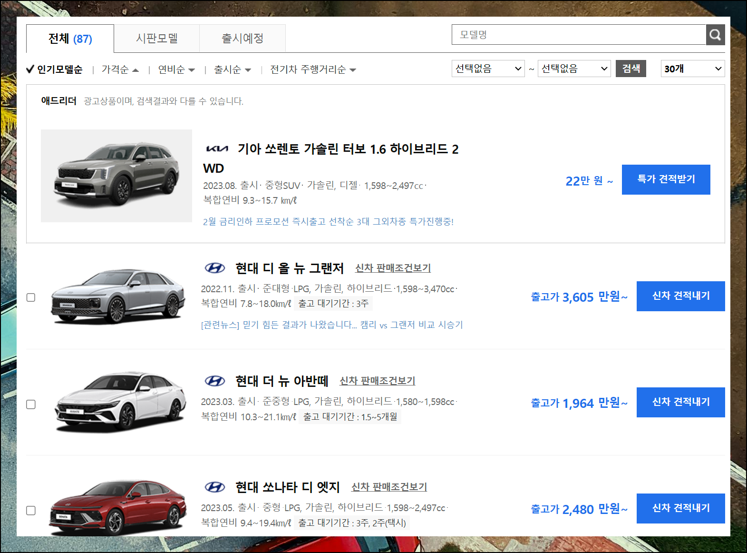Click the Kia logo on Sorento ad
Viewport: 747px width, 553px height.
tap(217, 149)
